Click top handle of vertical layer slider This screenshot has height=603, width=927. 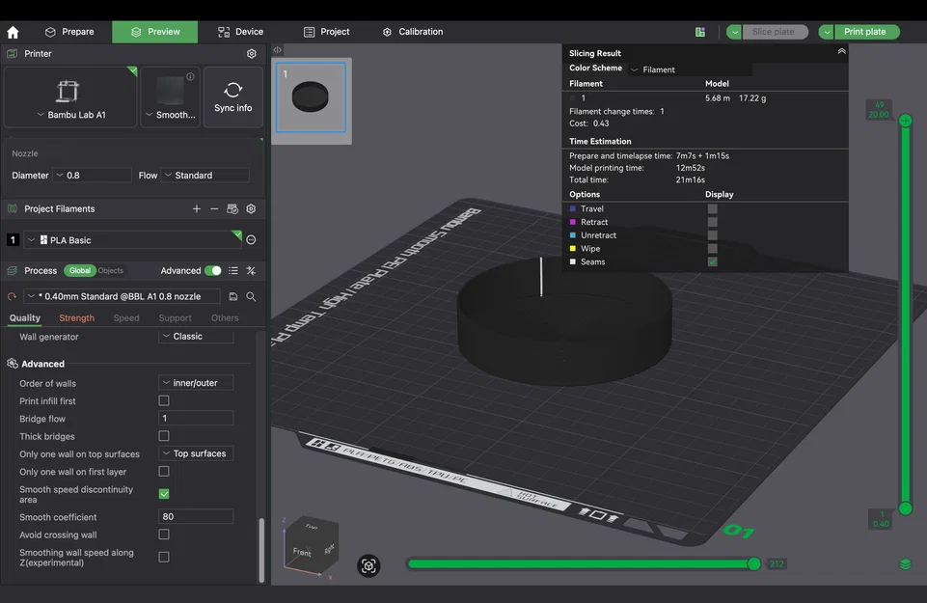[905, 122]
